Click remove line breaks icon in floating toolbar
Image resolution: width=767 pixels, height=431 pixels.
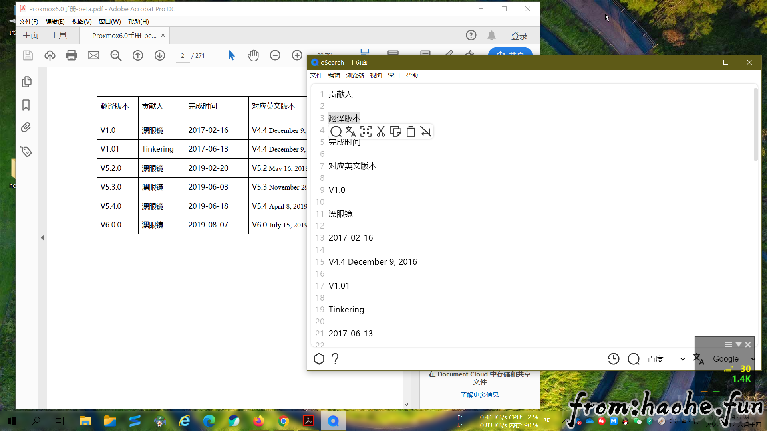[x=426, y=131]
